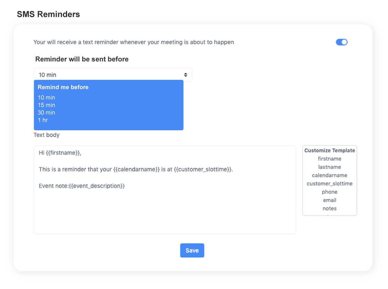
Task: Add the email template variable
Action: pos(329,200)
